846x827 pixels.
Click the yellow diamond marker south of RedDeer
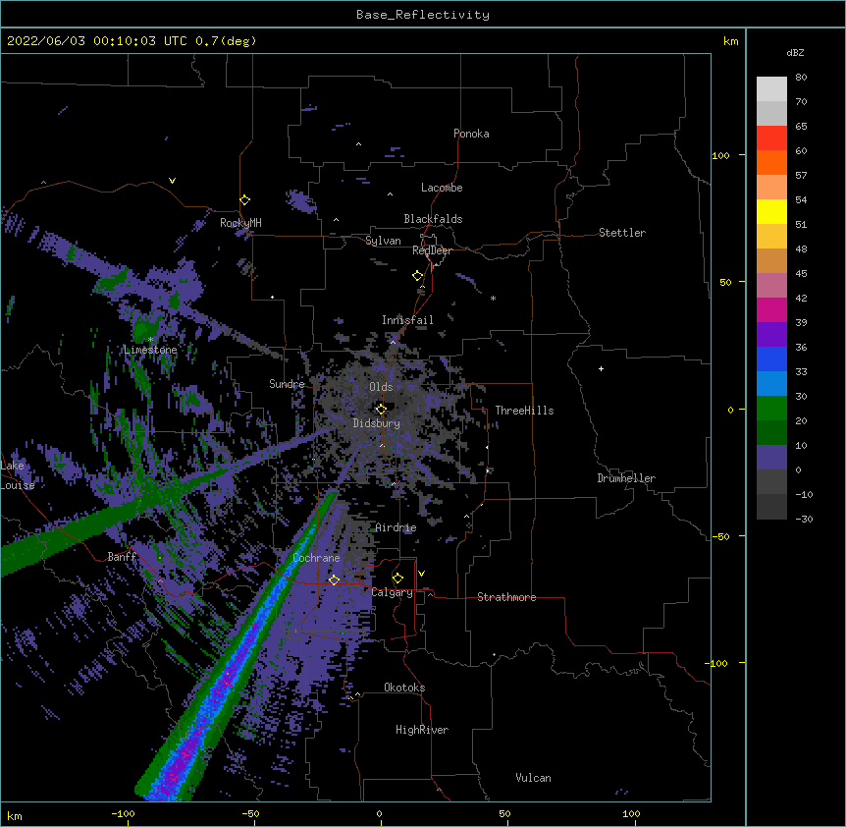point(418,276)
